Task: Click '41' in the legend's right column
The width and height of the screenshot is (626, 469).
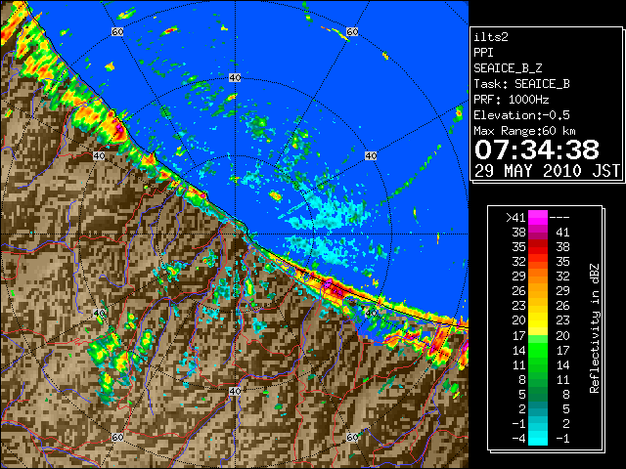Action: pyautogui.click(x=562, y=233)
